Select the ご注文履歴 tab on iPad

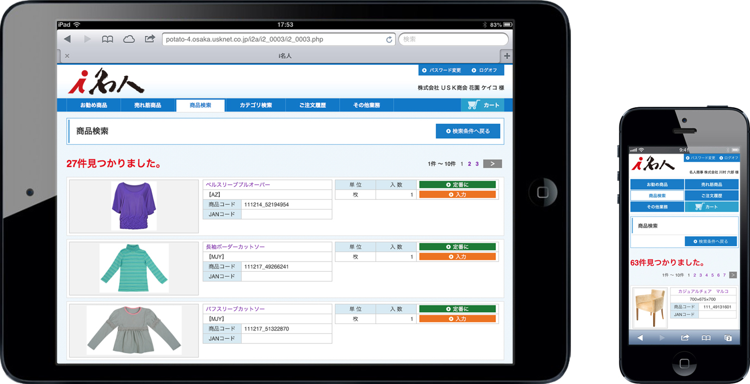[312, 105]
